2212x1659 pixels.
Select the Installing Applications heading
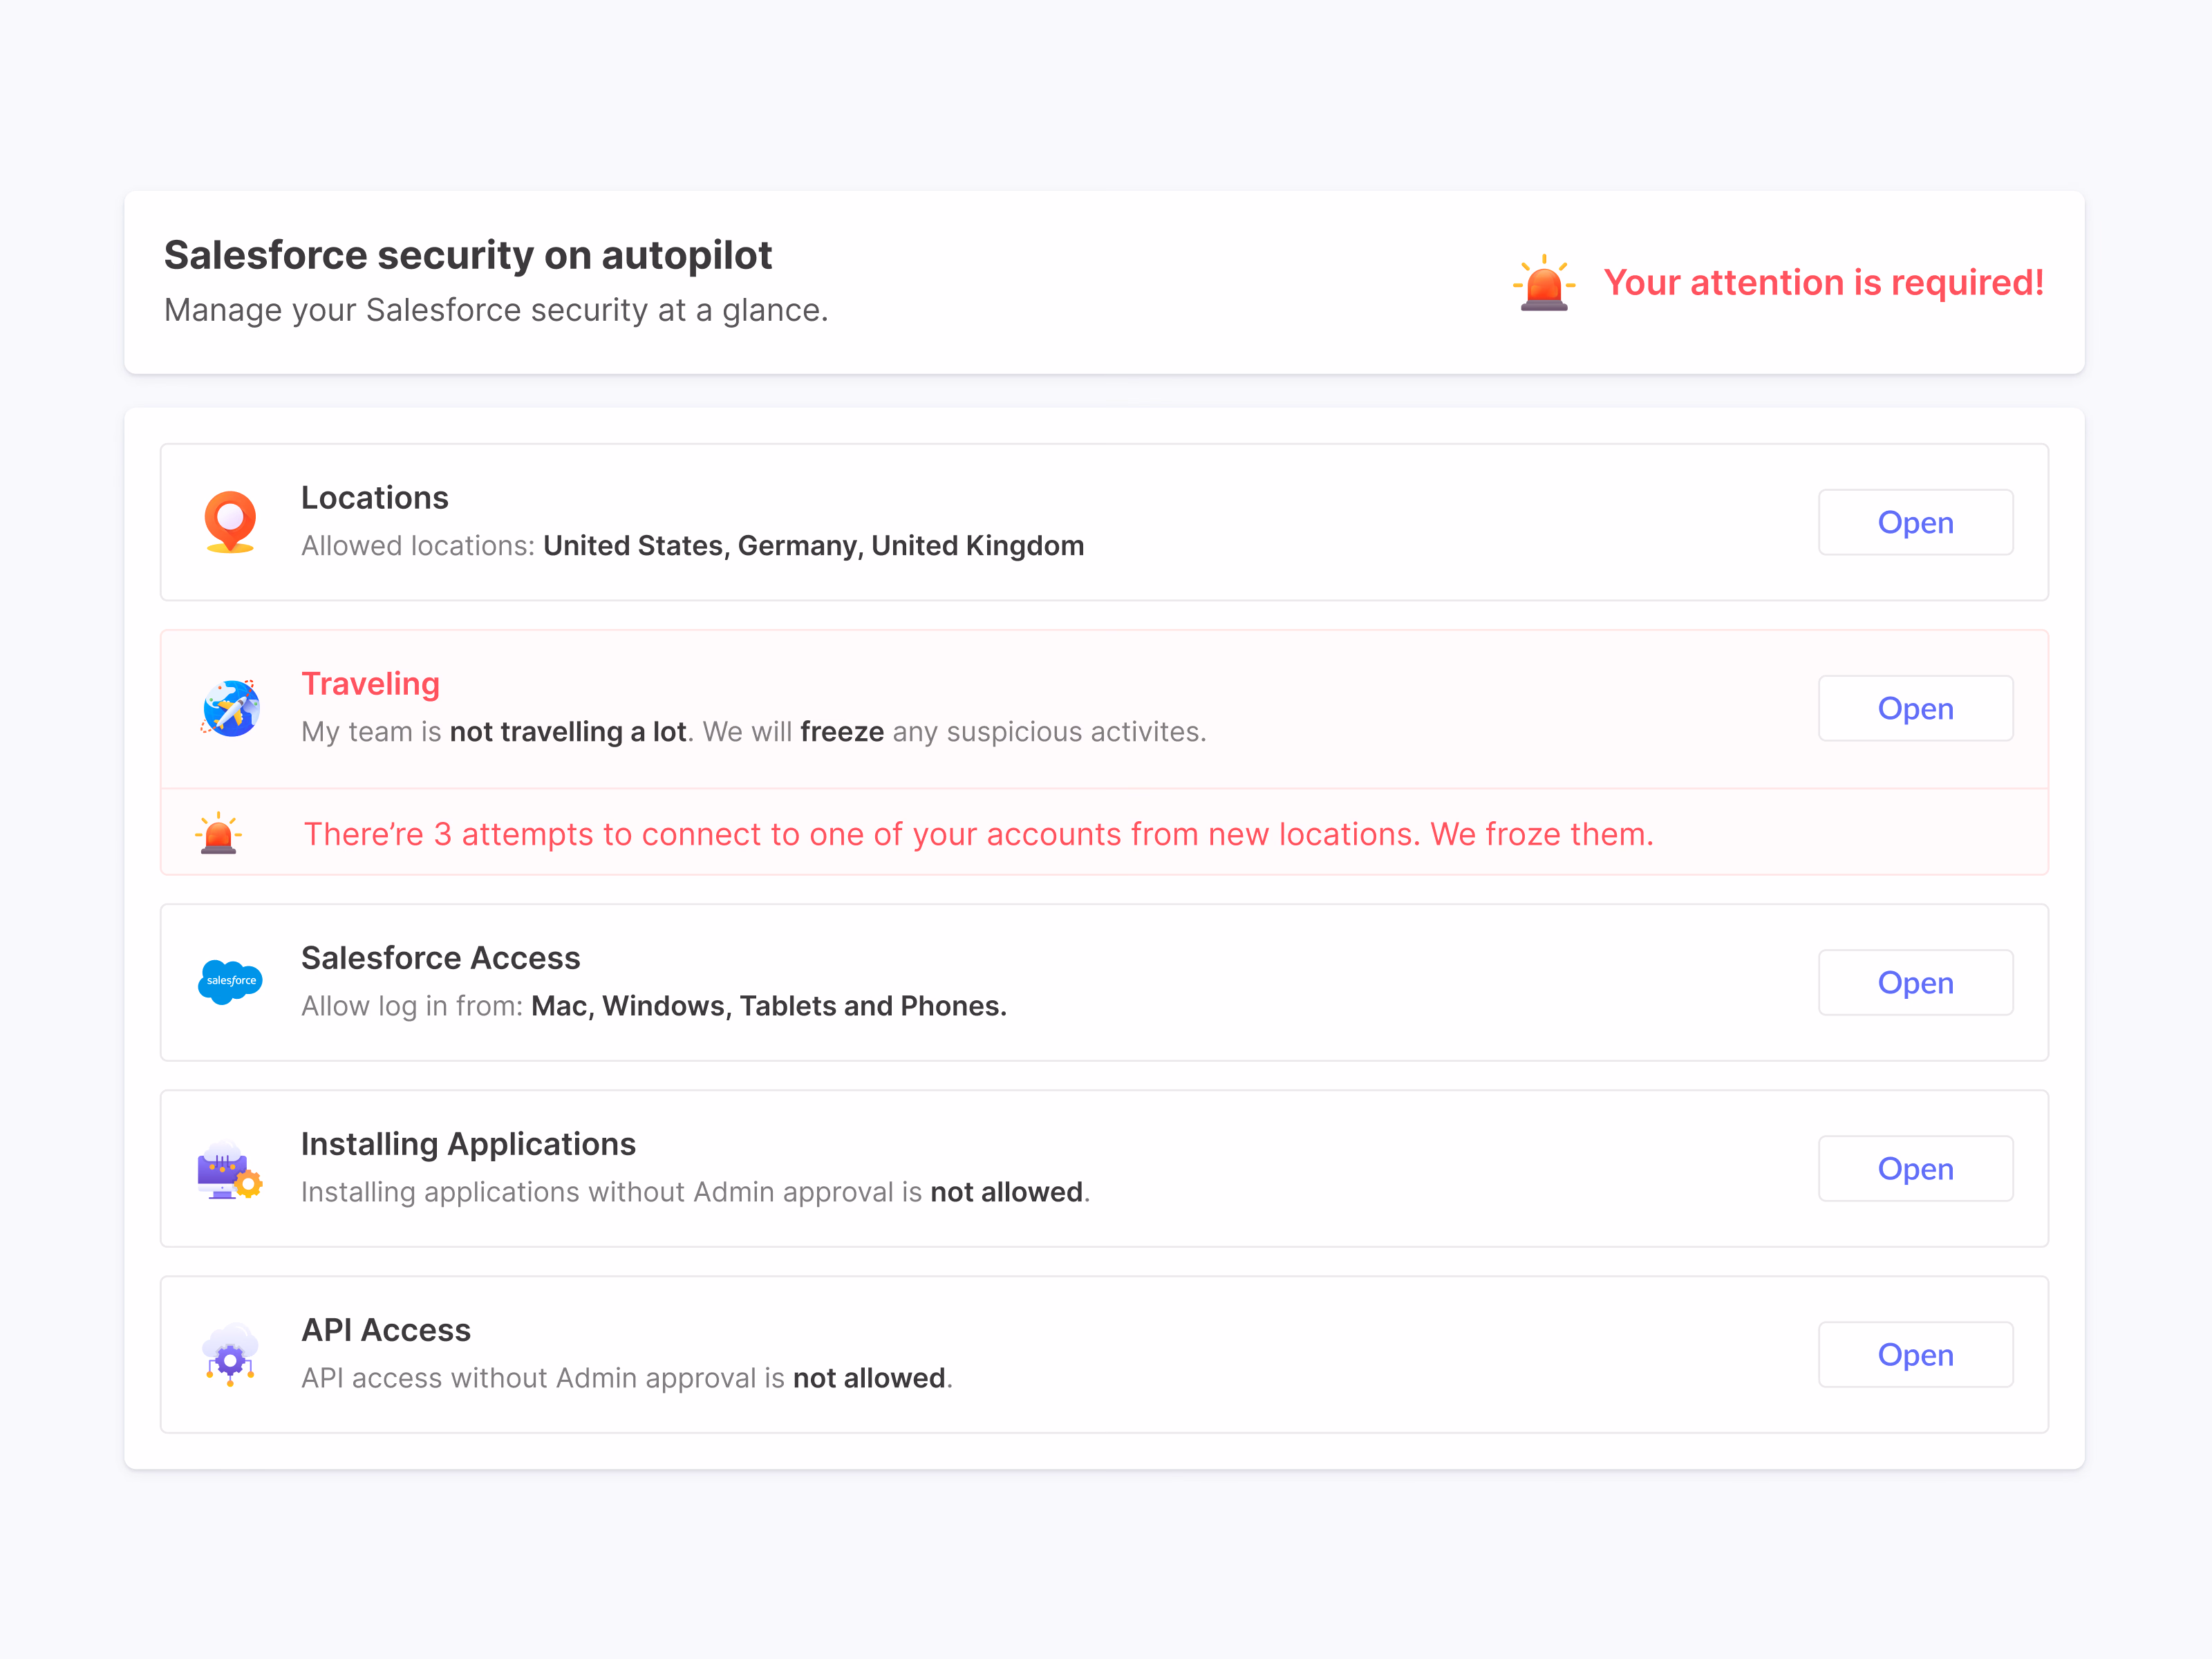tap(468, 1144)
